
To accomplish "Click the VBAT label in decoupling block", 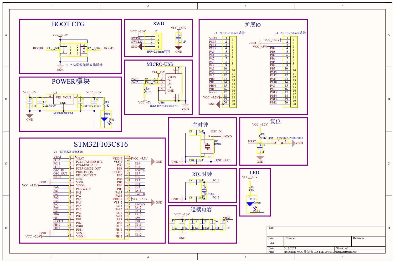I will click(x=227, y=218).
